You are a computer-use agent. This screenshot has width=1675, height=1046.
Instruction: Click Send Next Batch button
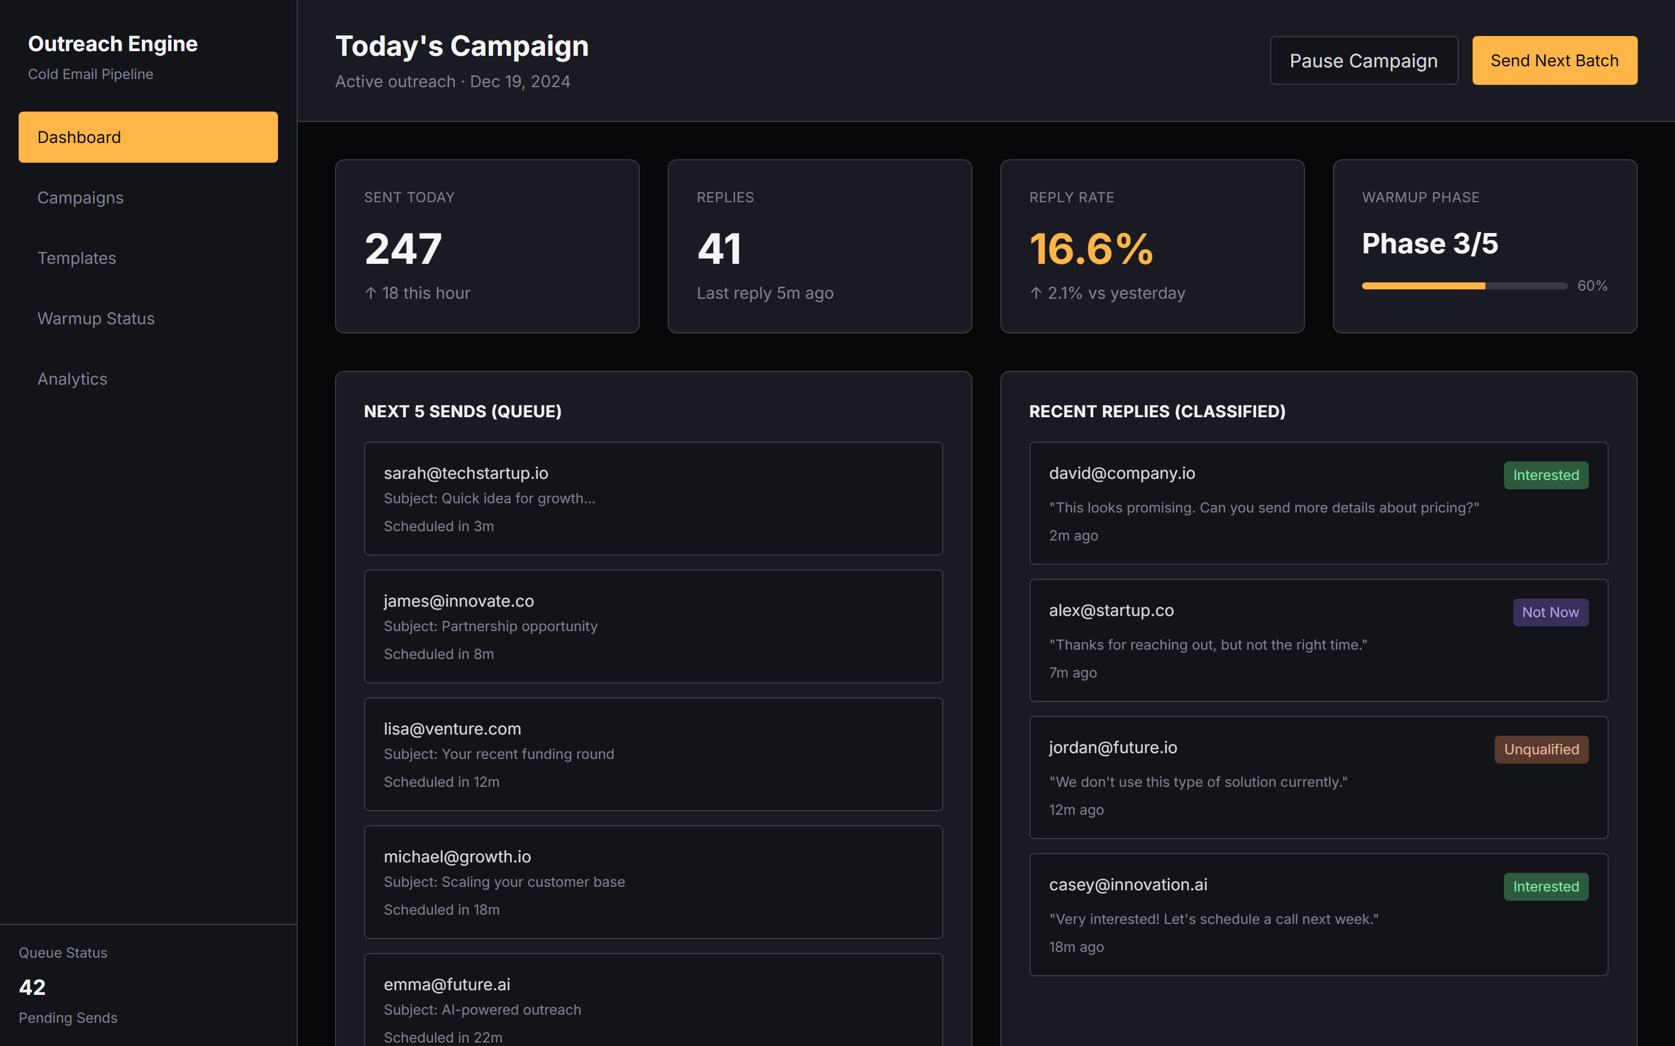[1555, 61]
